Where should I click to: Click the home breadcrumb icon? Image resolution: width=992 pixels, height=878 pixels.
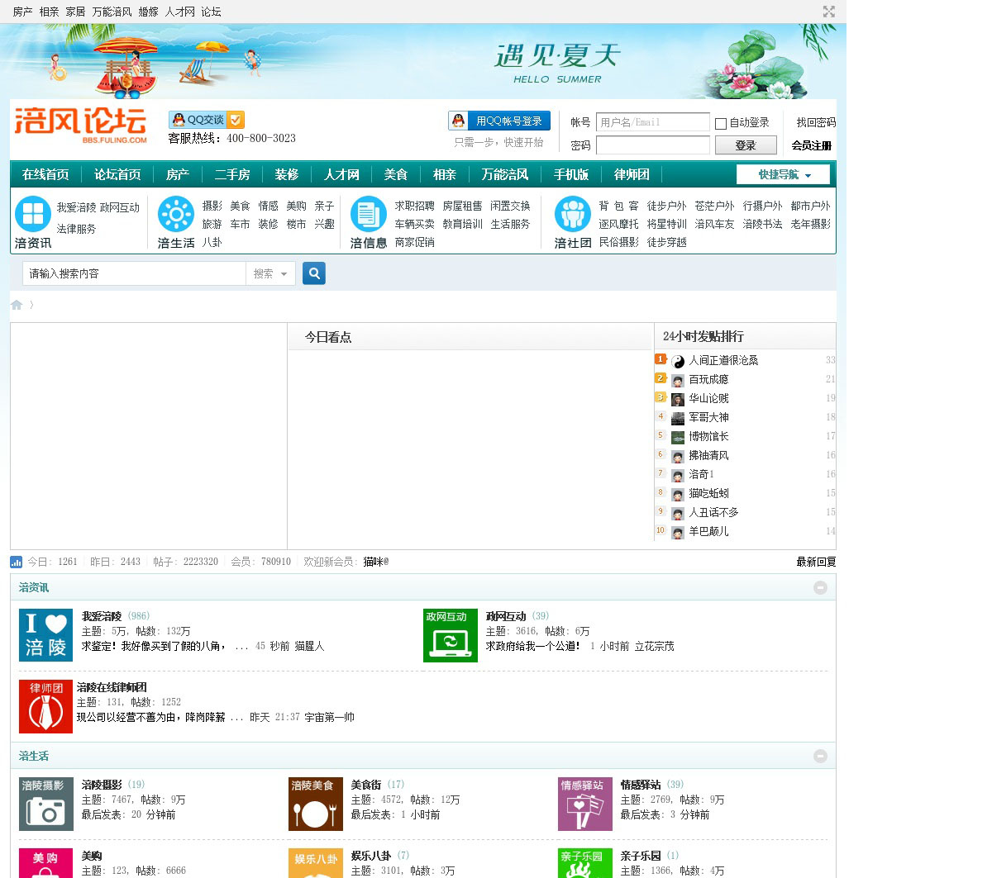[17, 305]
